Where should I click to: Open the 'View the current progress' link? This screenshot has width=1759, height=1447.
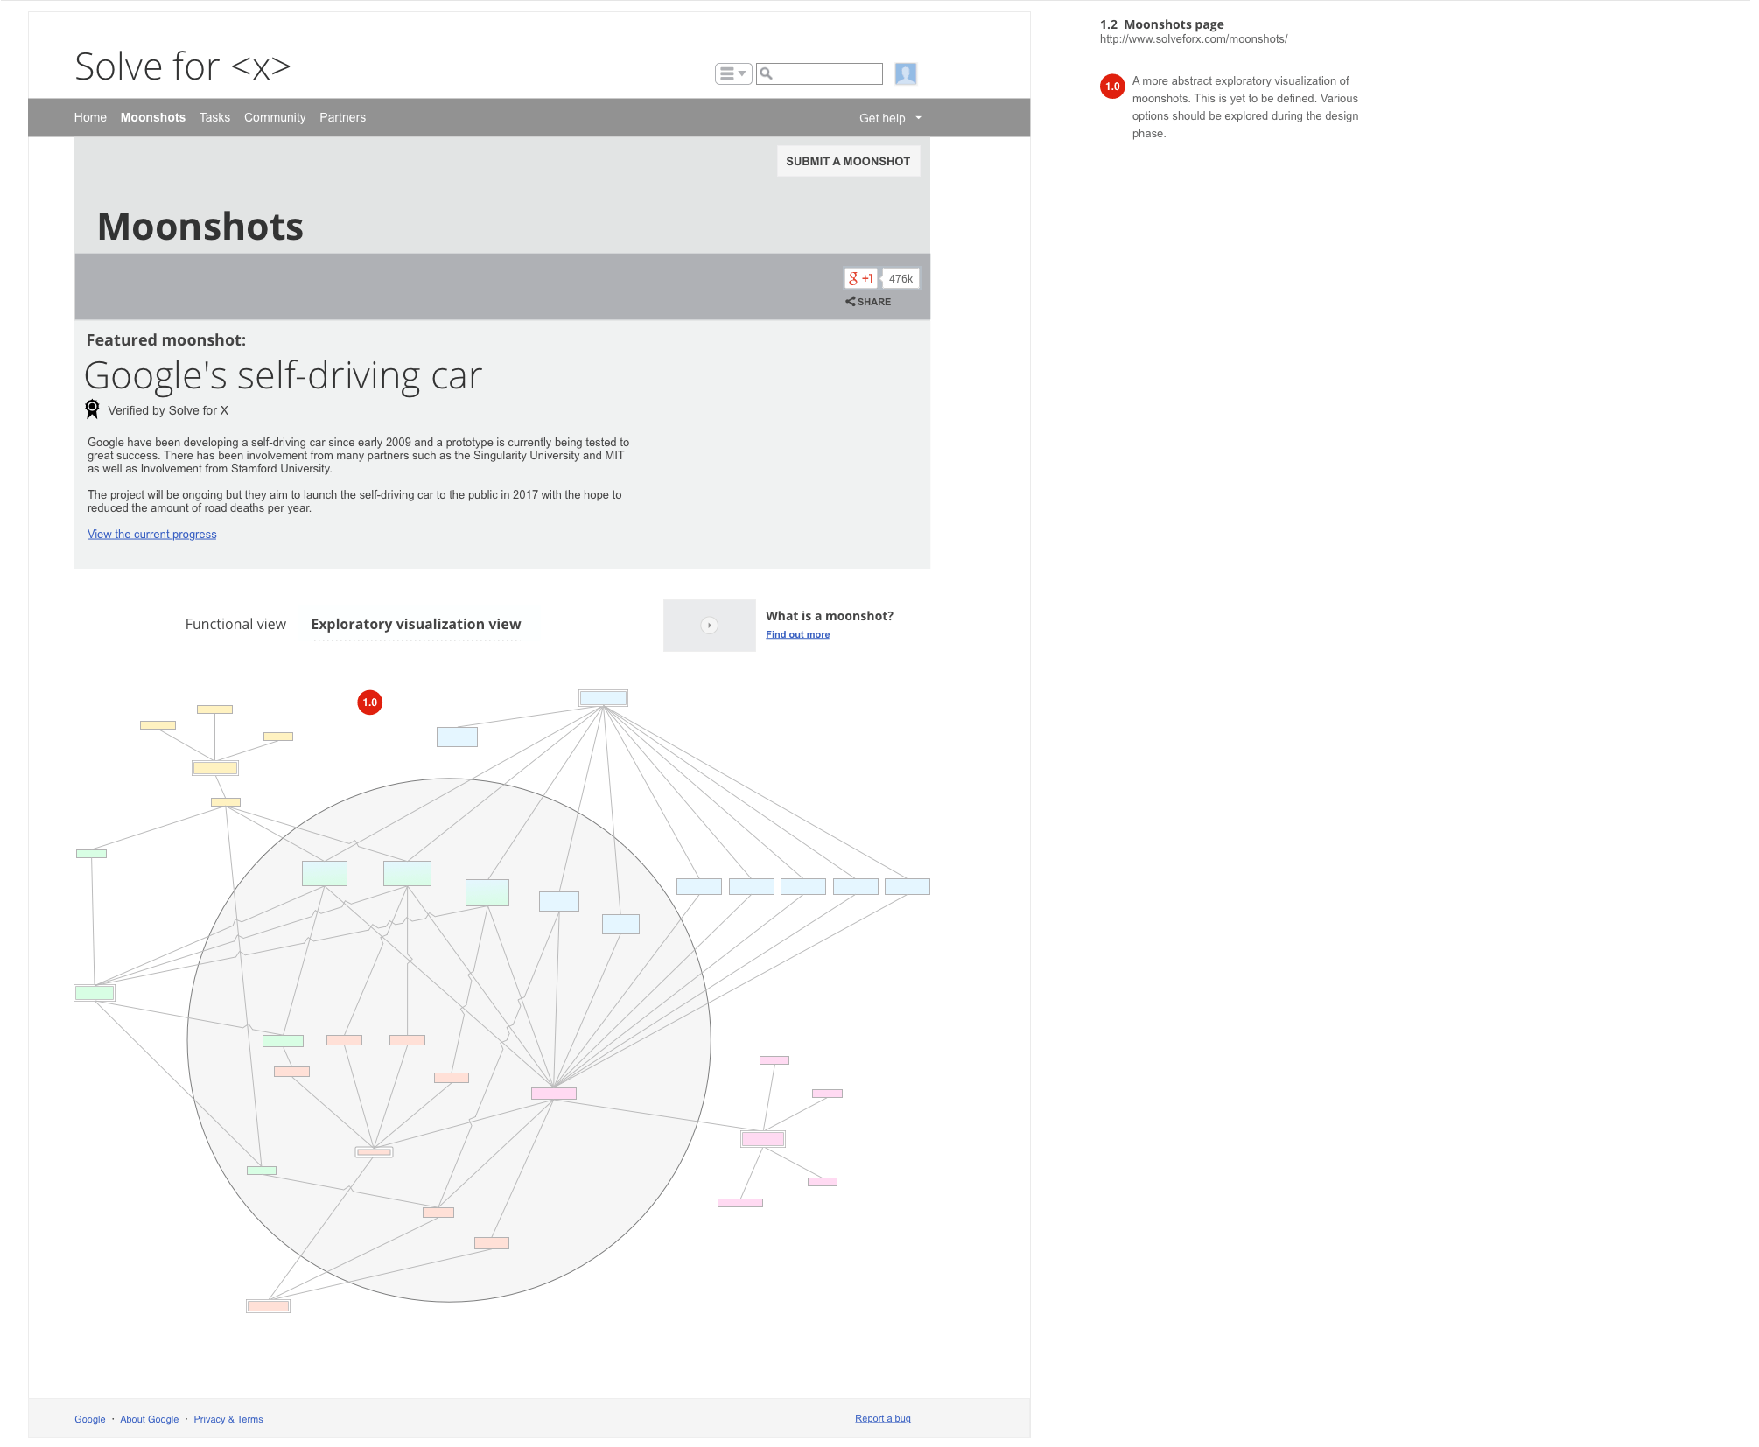pos(151,535)
